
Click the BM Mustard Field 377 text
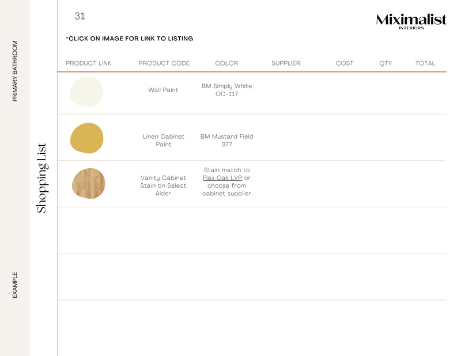point(226,141)
